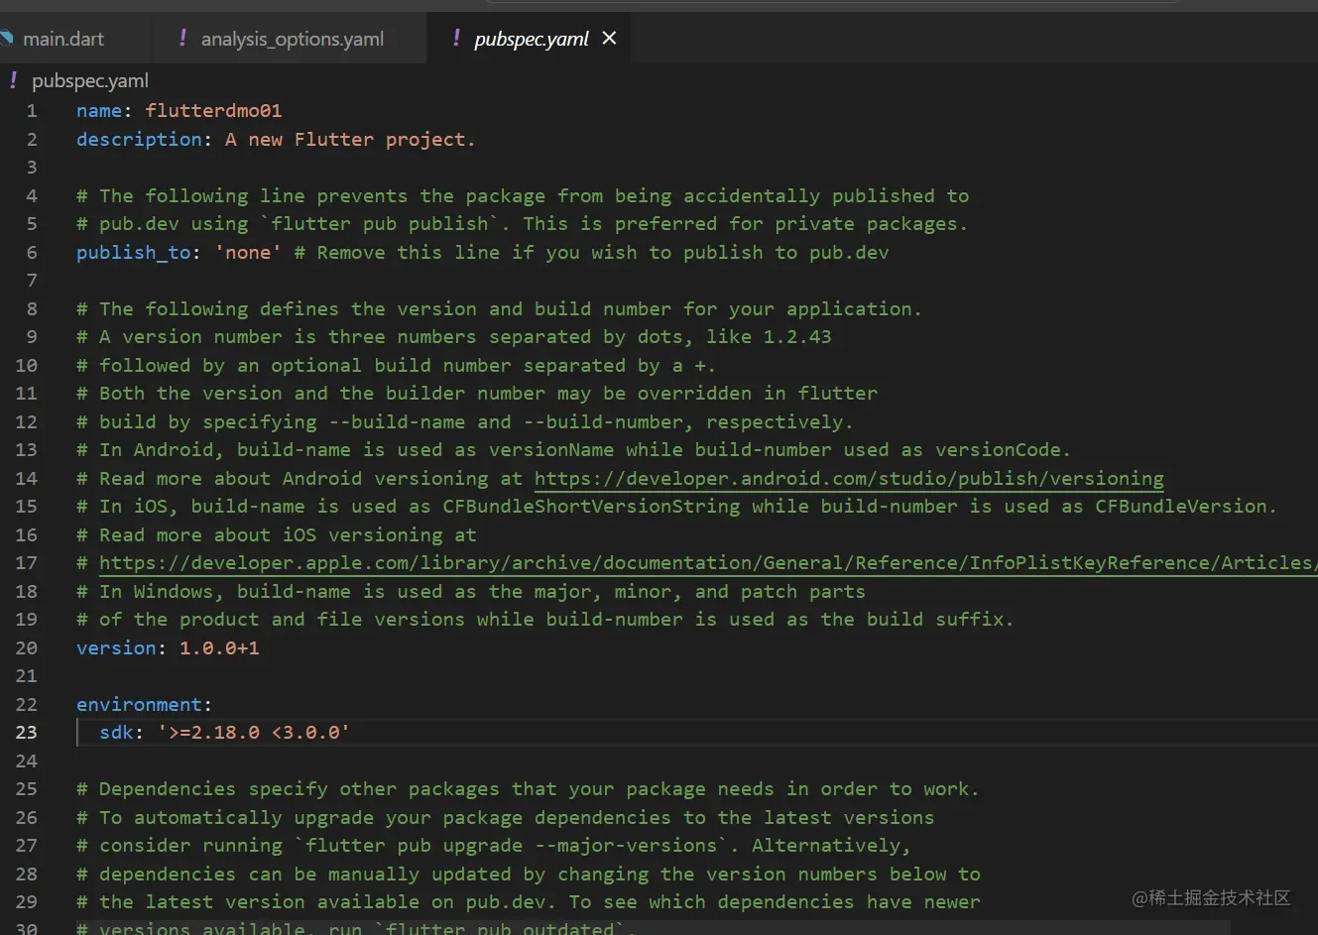
Task: Close the pubspec.yaml editor tab
Action: (x=609, y=38)
